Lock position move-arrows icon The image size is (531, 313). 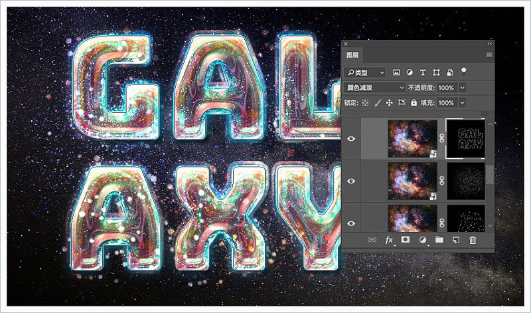(389, 102)
